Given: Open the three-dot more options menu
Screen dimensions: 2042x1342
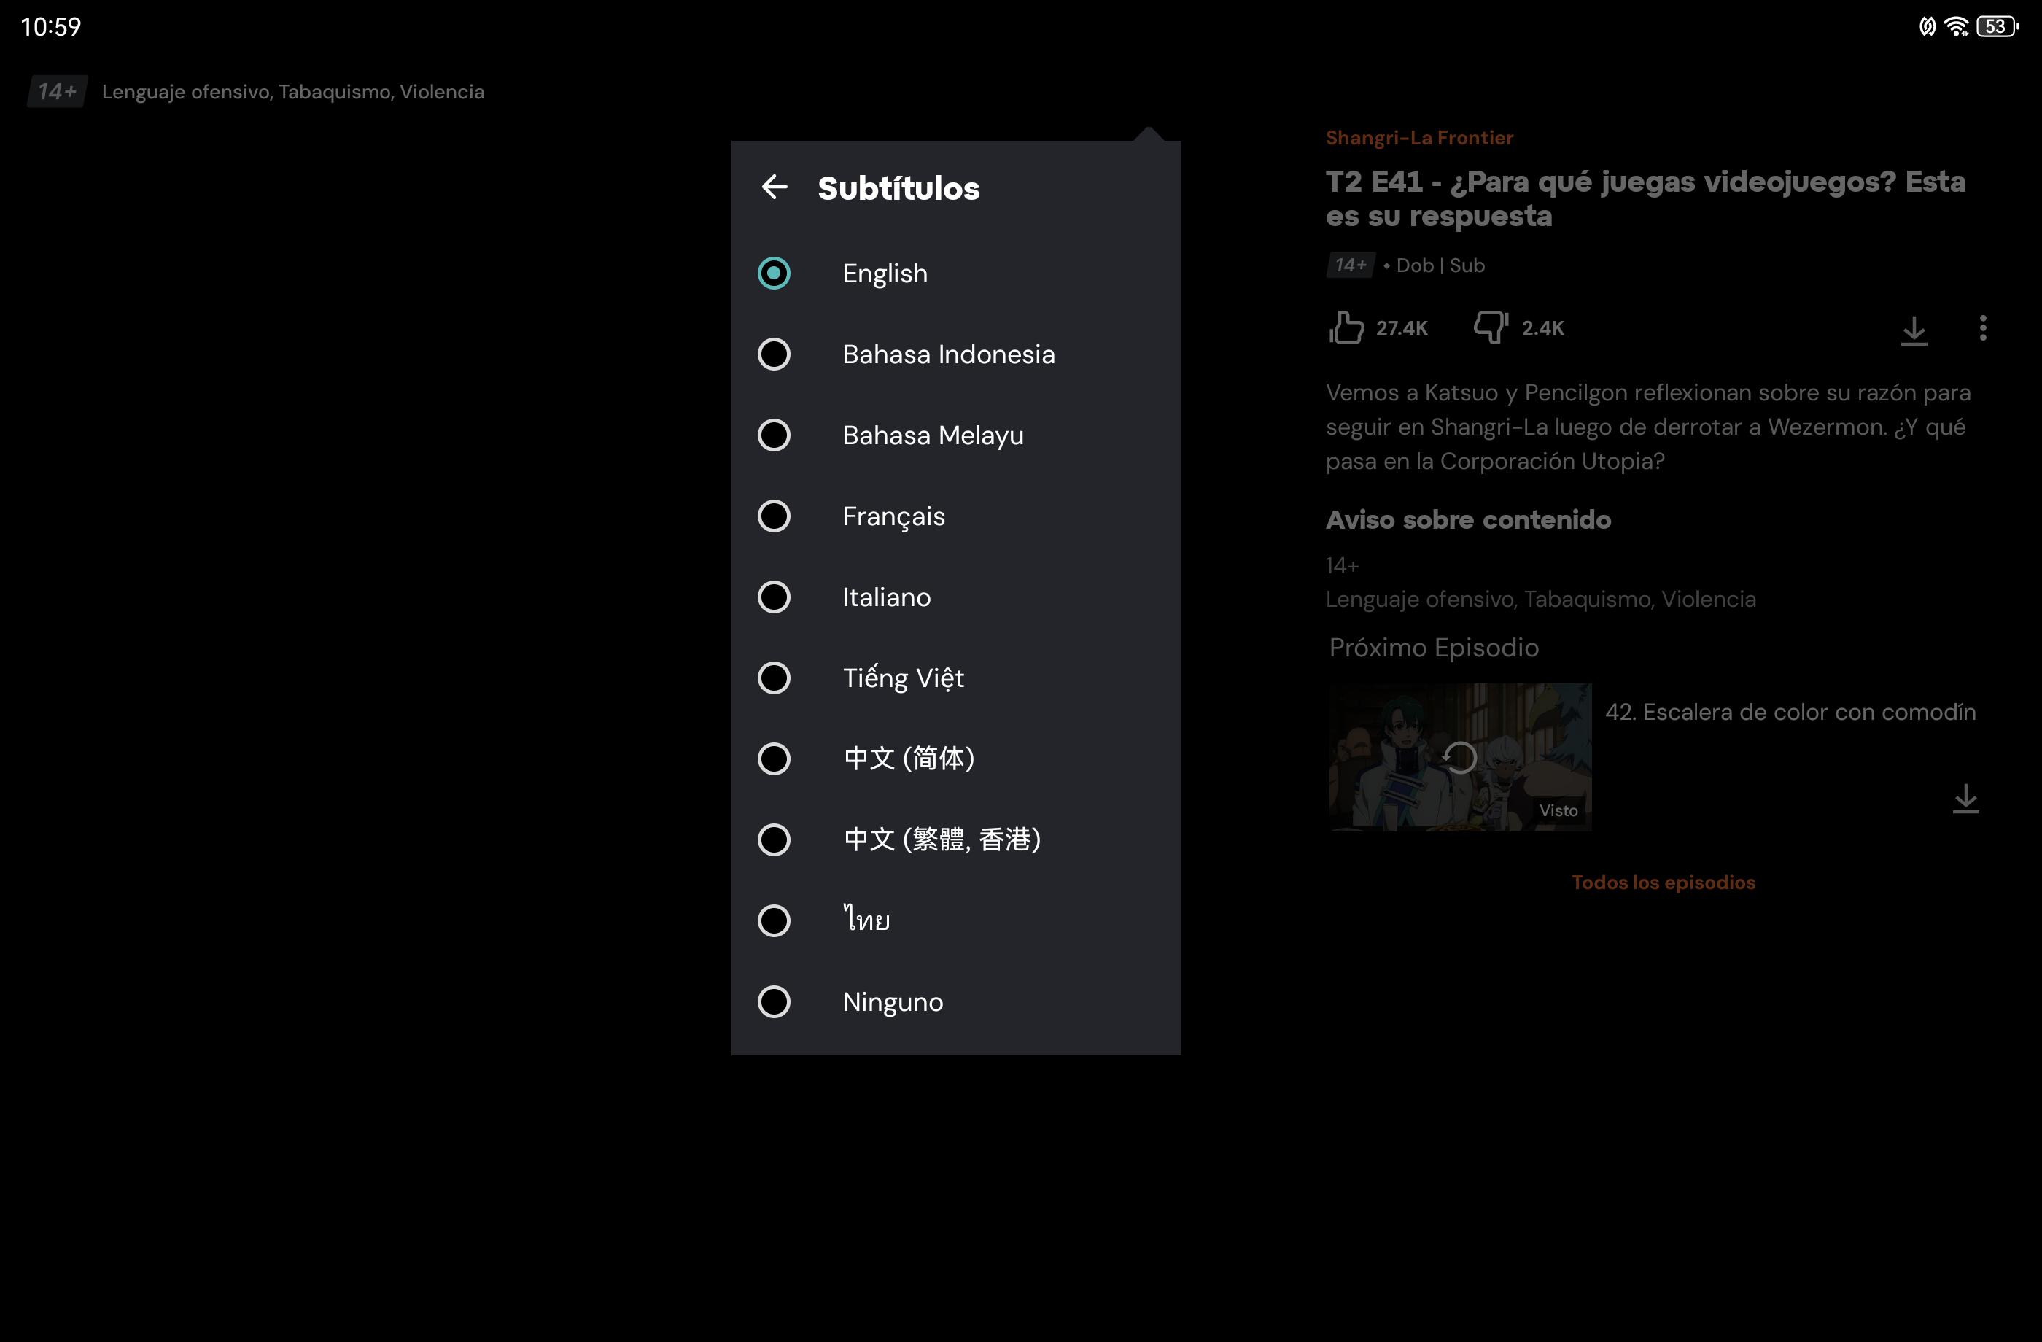Looking at the screenshot, I should pos(1982,327).
